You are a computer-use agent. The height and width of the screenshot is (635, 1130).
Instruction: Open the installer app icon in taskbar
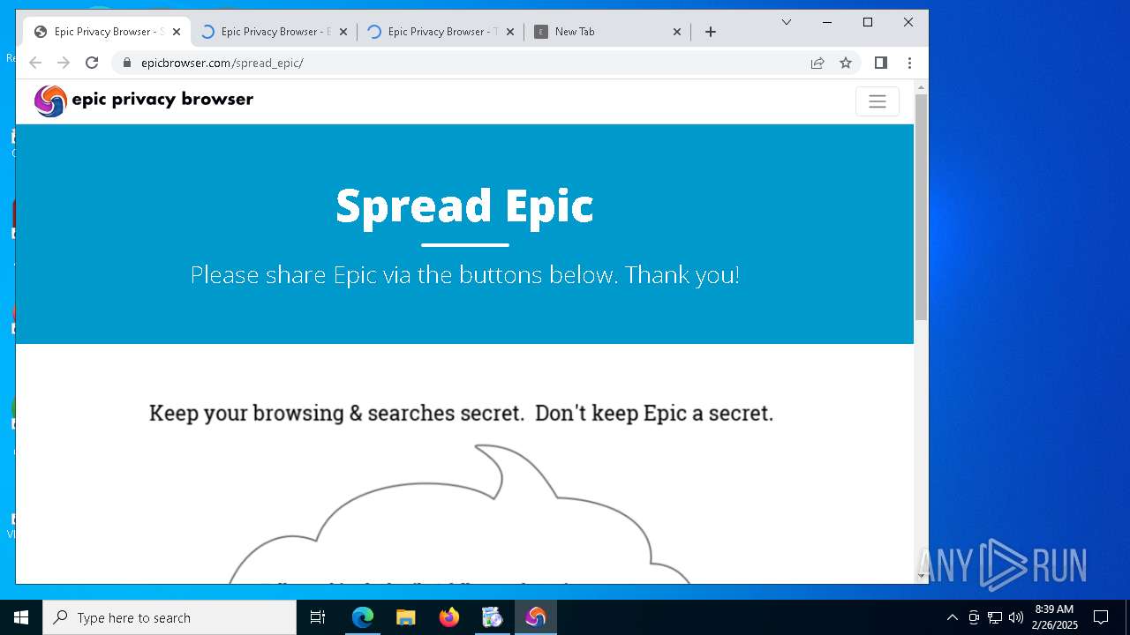click(x=492, y=617)
